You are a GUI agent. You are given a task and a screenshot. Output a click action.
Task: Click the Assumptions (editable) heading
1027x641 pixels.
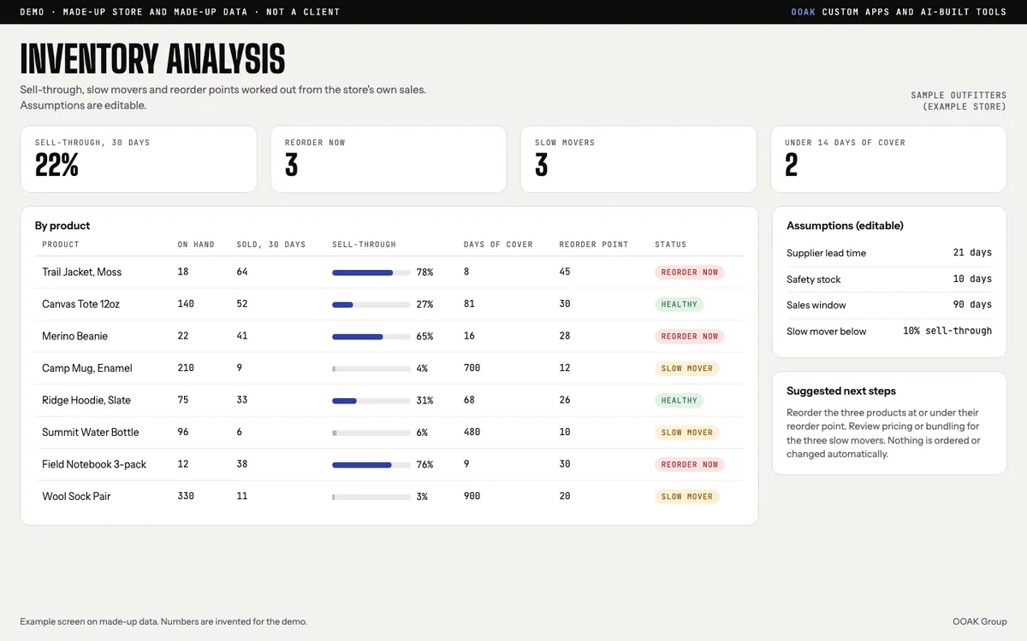point(845,226)
